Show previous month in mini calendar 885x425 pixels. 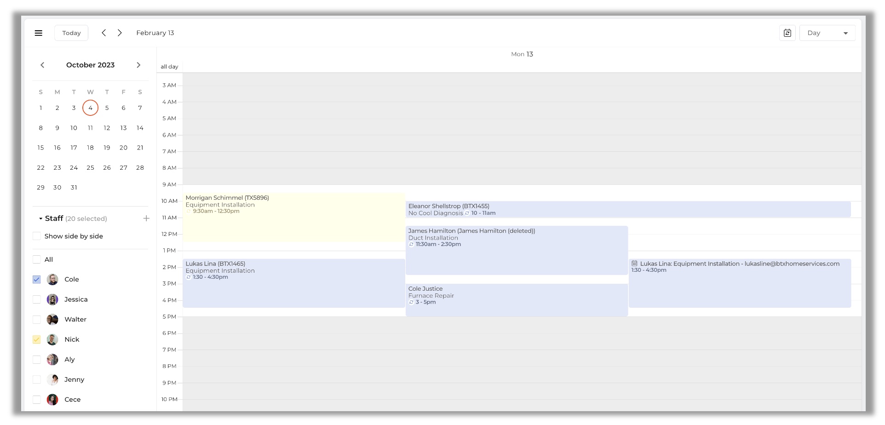42,65
